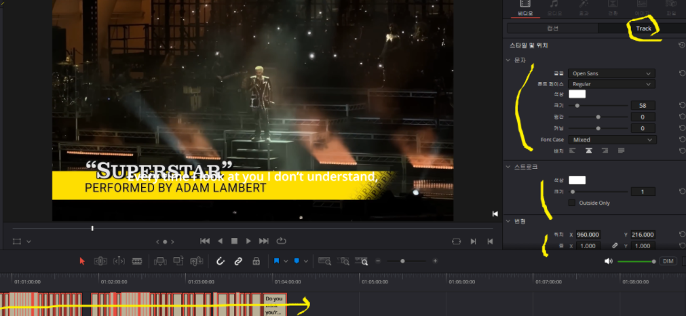Jump to the last frame
The height and width of the screenshot is (316, 686).
pyautogui.click(x=264, y=241)
